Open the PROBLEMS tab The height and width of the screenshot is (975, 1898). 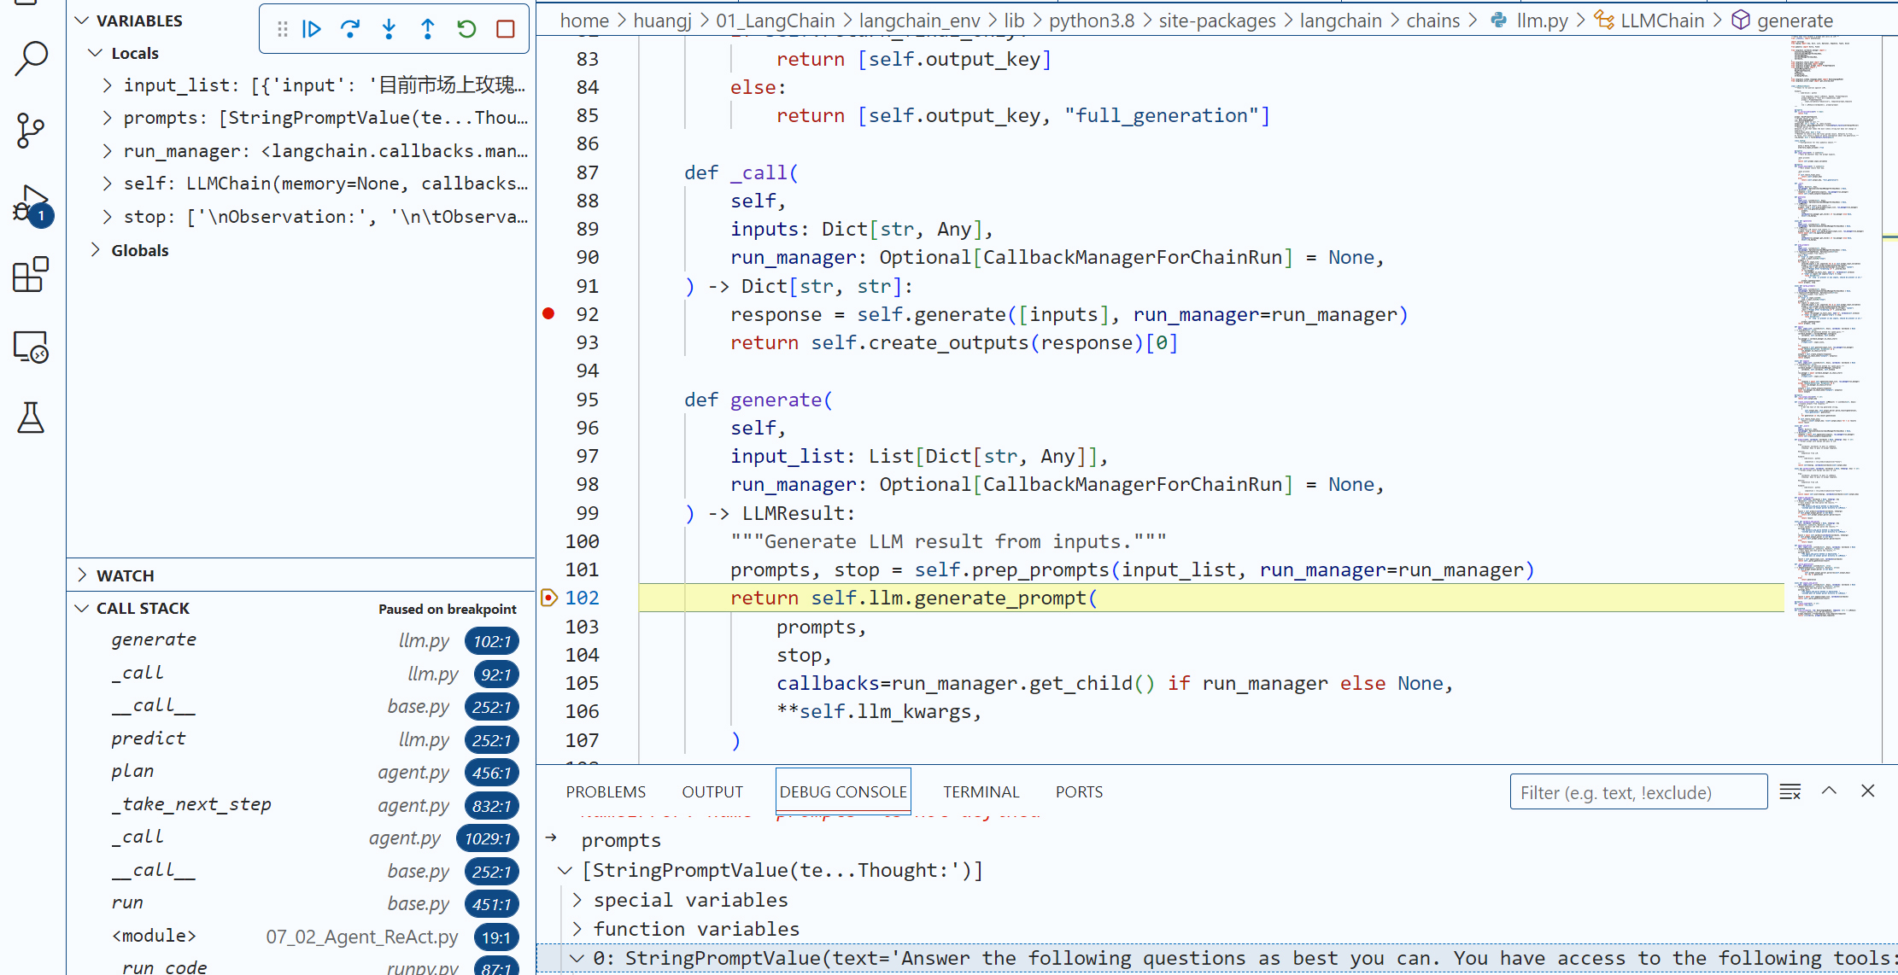coord(606,791)
